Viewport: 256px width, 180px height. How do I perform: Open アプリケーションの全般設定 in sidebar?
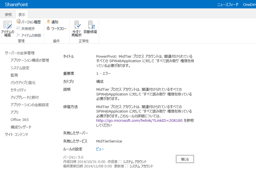click(x=30, y=105)
